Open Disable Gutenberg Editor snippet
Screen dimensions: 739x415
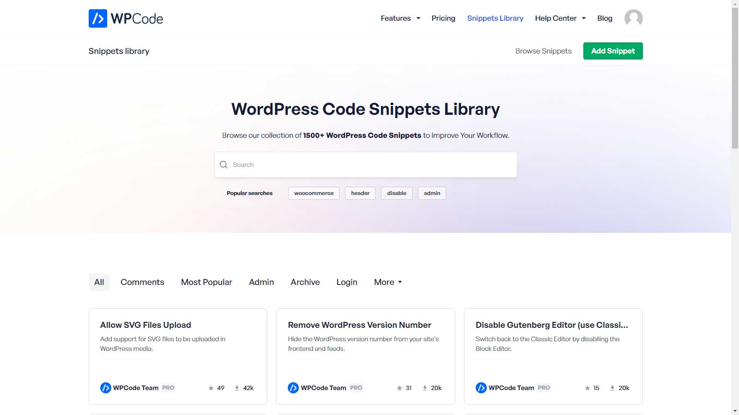coord(552,325)
